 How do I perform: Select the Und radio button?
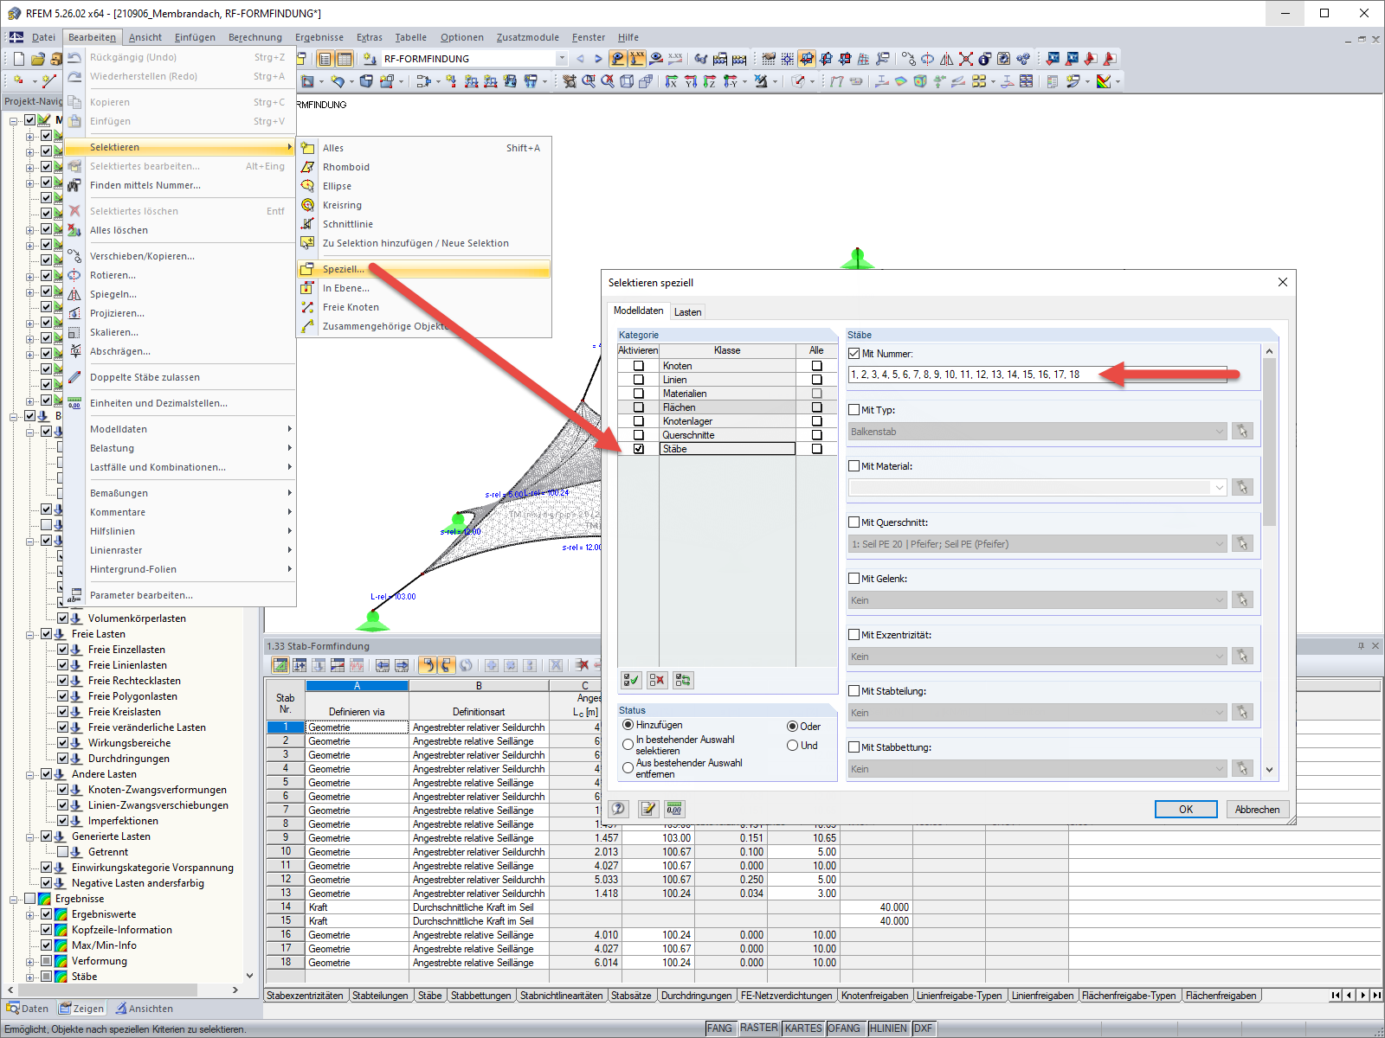(792, 746)
